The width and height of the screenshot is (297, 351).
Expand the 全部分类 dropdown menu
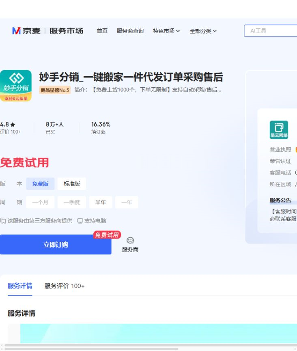(x=203, y=31)
